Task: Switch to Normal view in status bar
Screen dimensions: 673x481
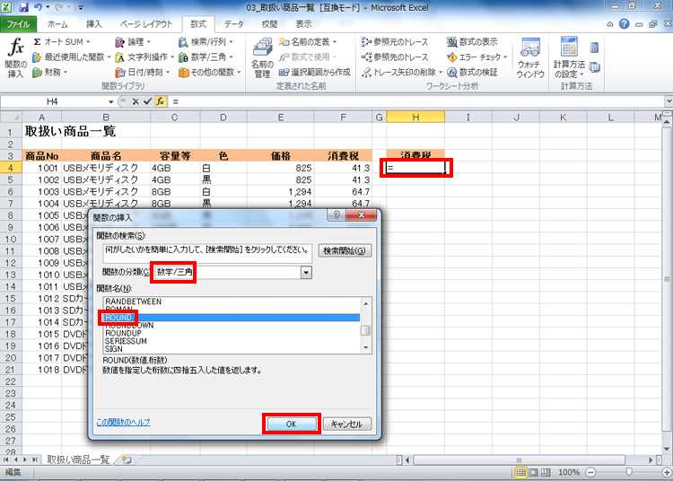Action: pyautogui.click(x=520, y=472)
